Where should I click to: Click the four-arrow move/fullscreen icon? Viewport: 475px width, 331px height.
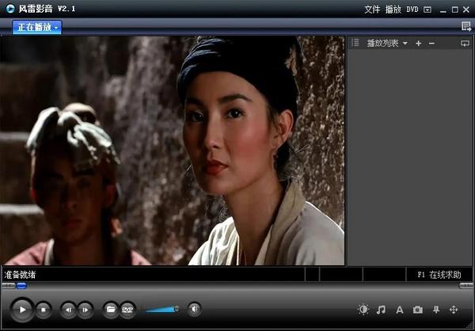[454, 310]
